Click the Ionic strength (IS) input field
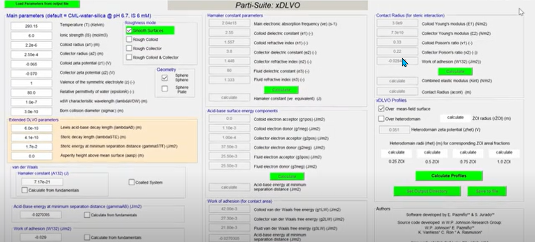 31,35
